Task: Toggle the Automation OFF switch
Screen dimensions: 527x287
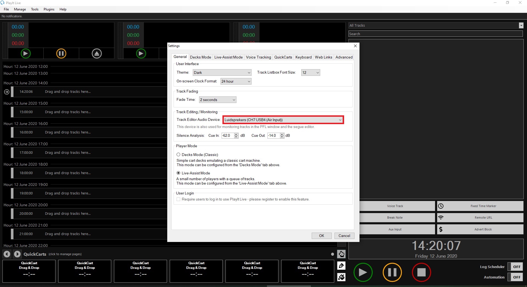Action: (517, 277)
